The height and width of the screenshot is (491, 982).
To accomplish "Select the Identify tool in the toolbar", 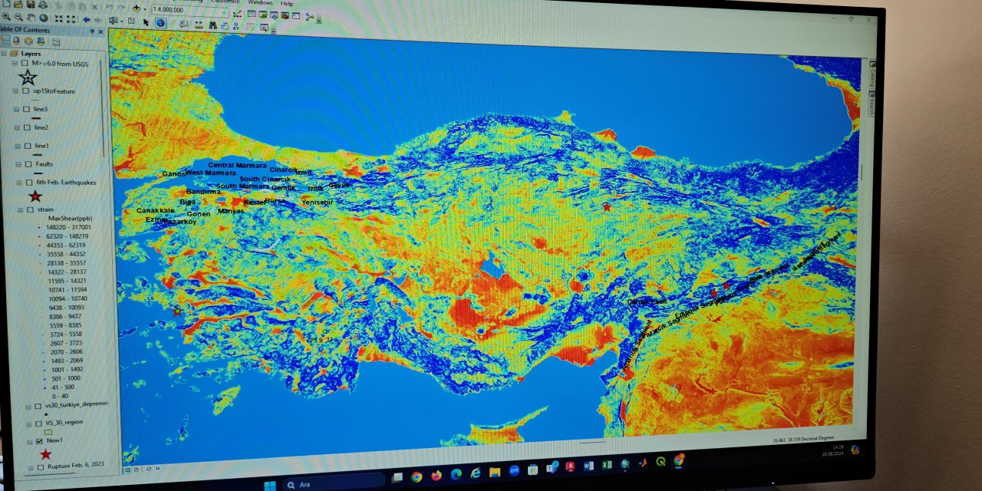I will click(x=160, y=23).
